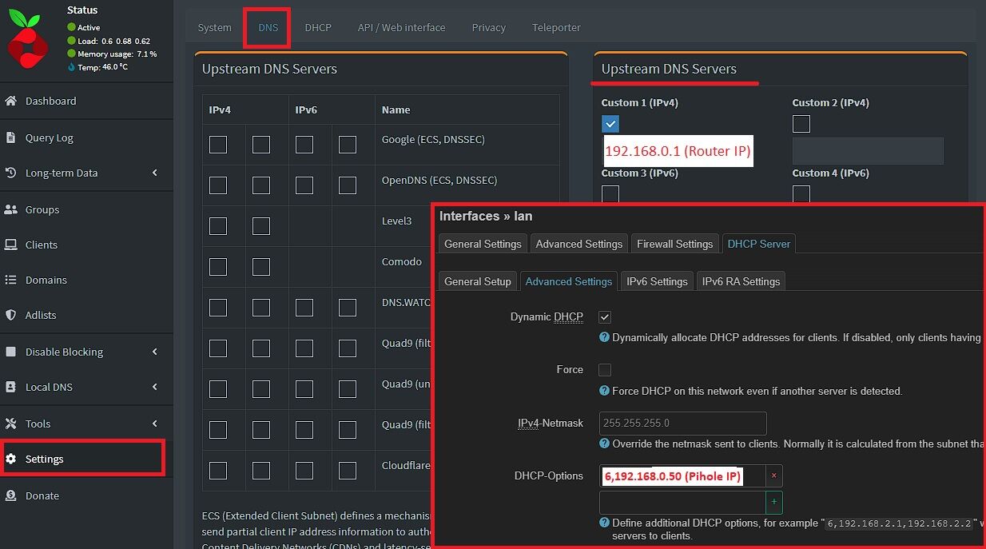The image size is (986, 549).
Task: Check first IPv4 box for Google
Action: tap(218, 145)
